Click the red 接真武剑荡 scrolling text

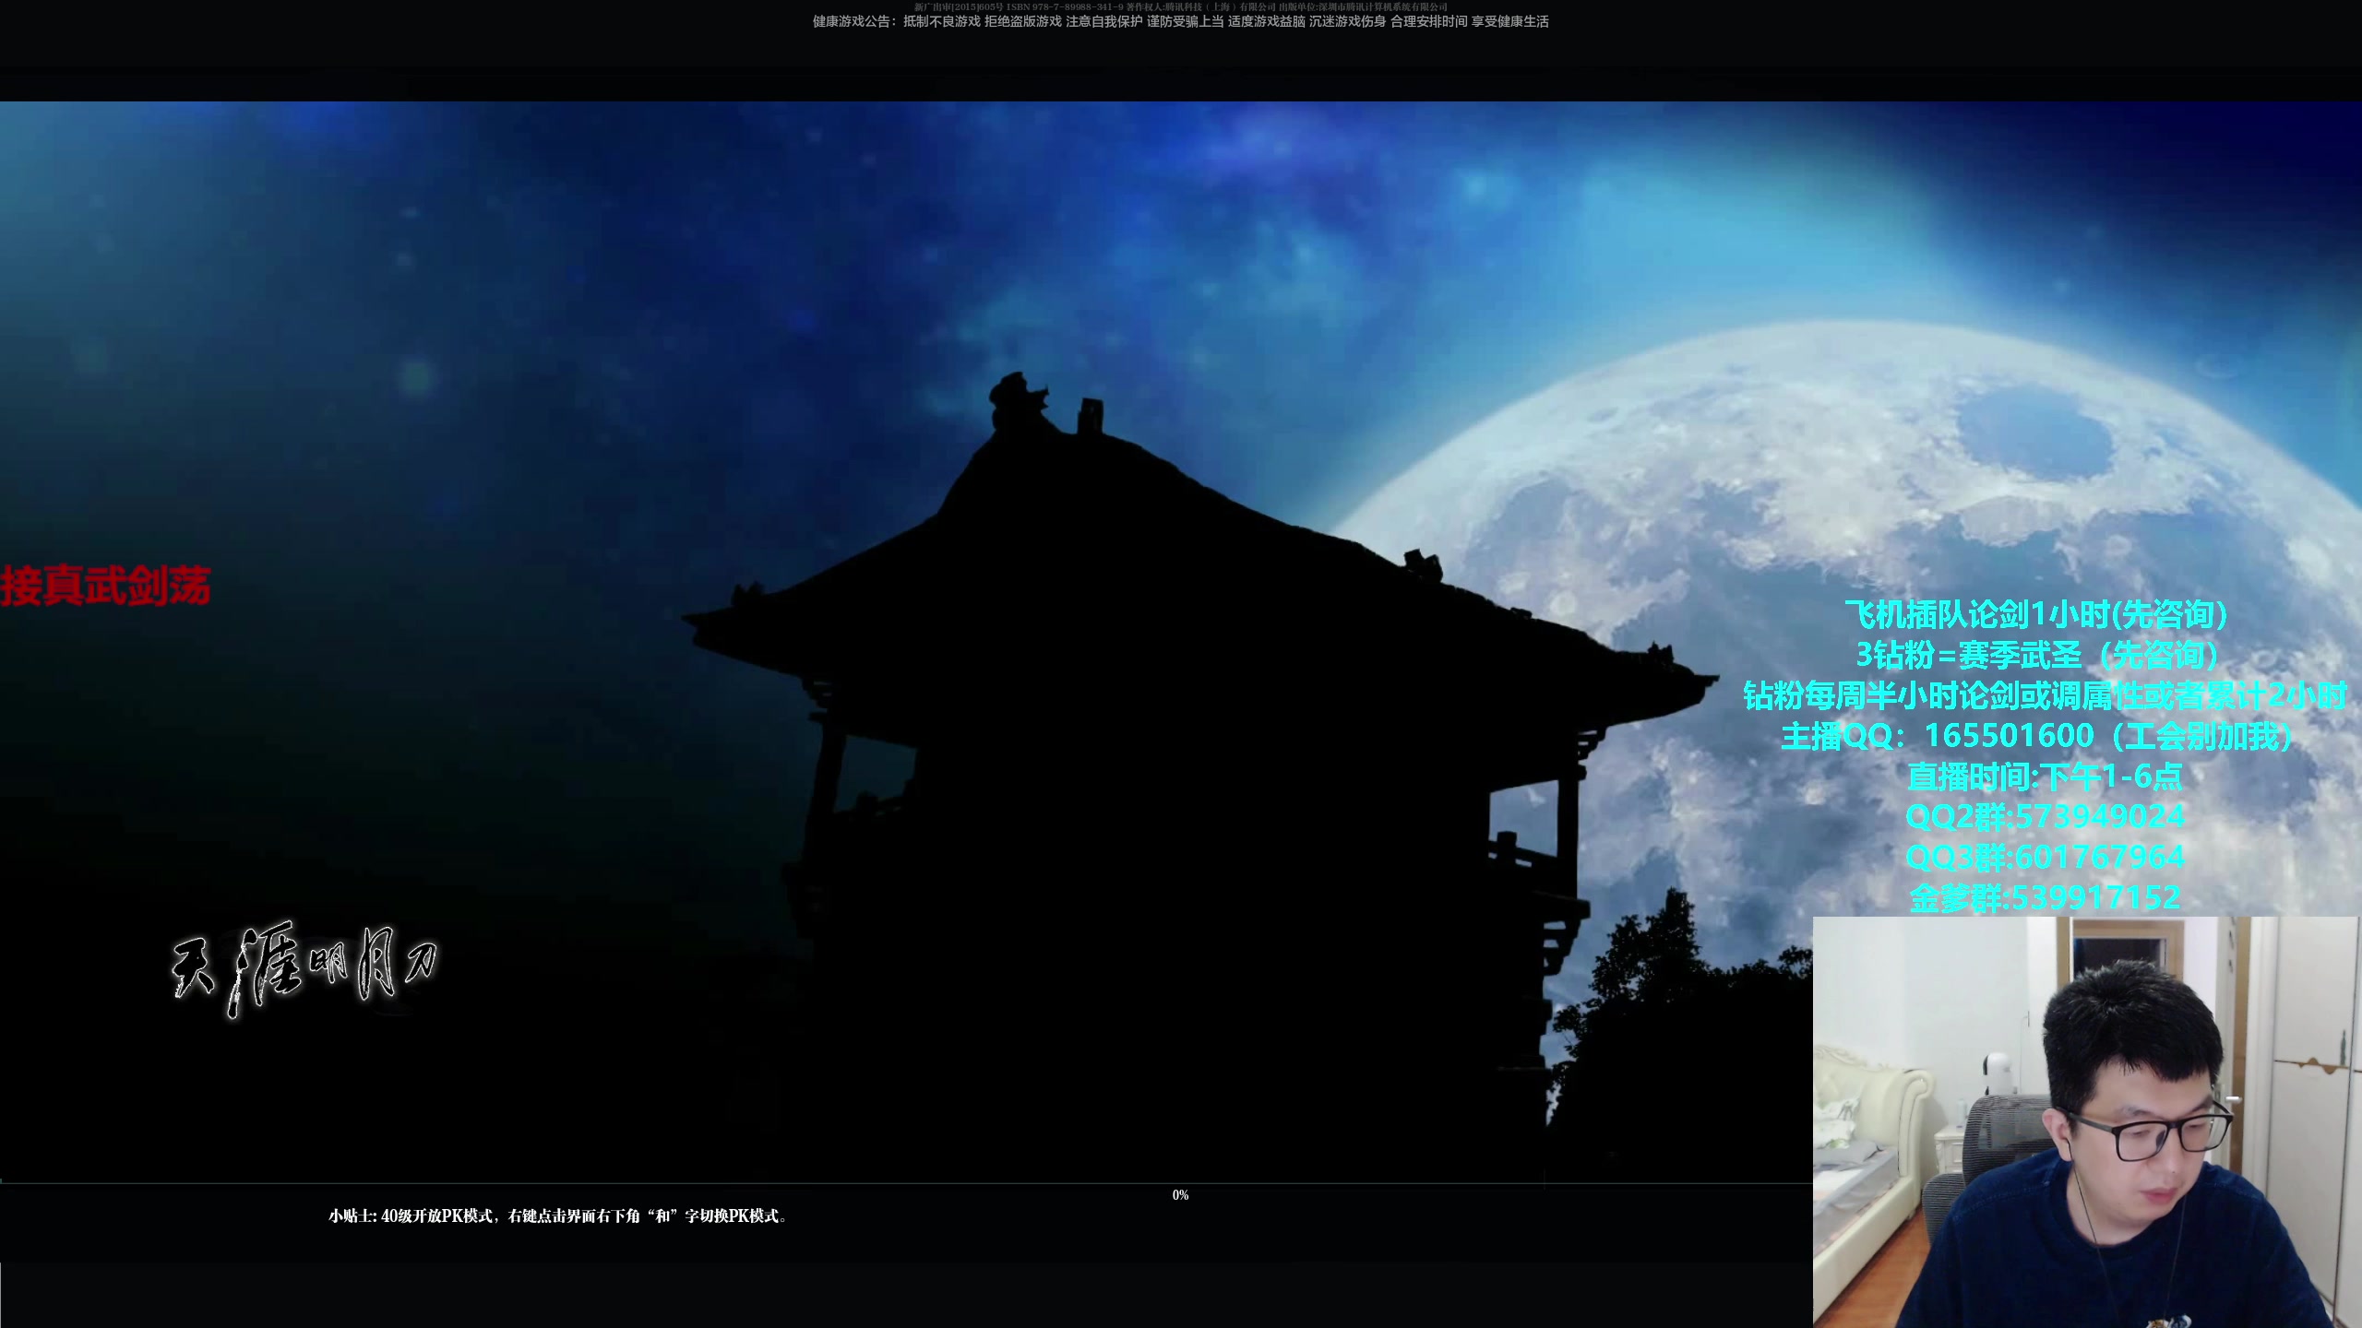click(105, 587)
